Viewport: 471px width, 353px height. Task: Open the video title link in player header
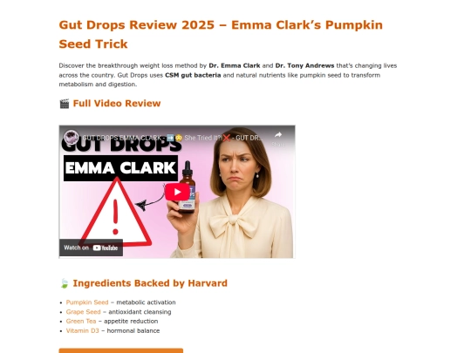click(173, 138)
